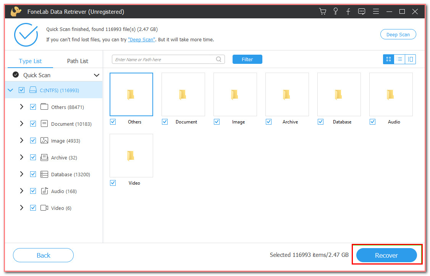Open the Archive folder thumbnail

[287, 94]
